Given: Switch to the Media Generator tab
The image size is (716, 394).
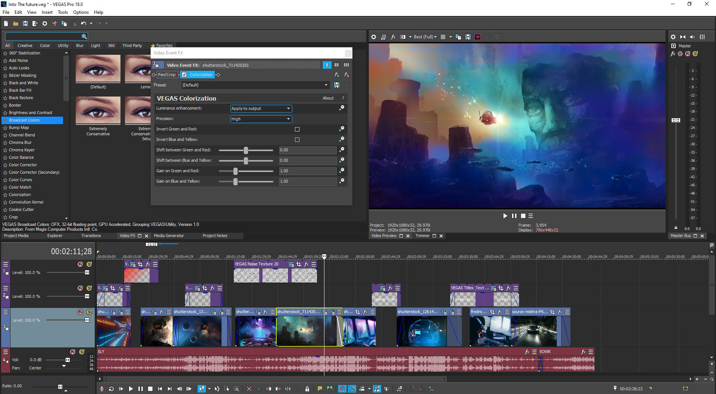Looking at the screenshot, I should point(169,236).
